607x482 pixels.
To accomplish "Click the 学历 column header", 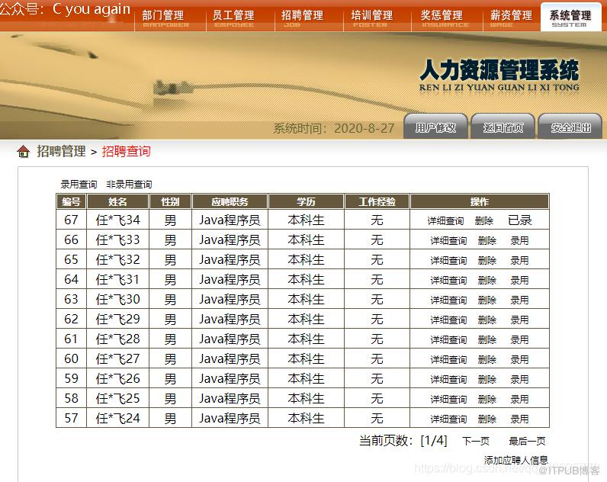I will tap(306, 201).
